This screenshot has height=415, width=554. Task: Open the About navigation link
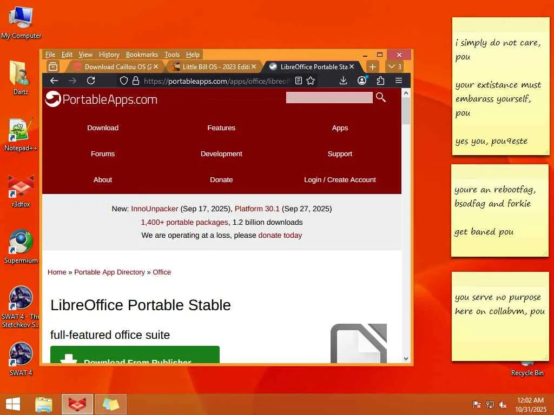(x=103, y=179)
